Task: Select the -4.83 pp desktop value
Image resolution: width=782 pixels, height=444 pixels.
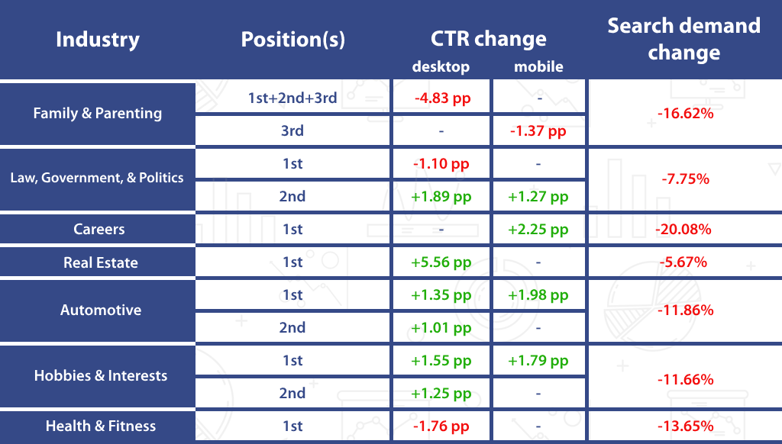Action: pos(441,98)
